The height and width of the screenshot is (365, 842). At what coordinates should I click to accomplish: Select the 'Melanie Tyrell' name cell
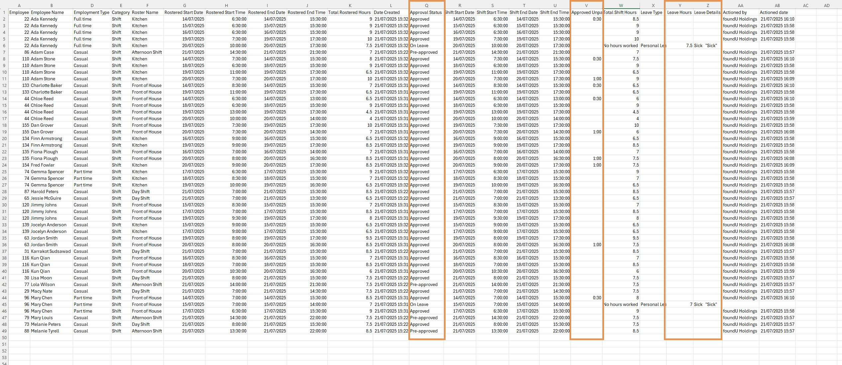(45, 331)
